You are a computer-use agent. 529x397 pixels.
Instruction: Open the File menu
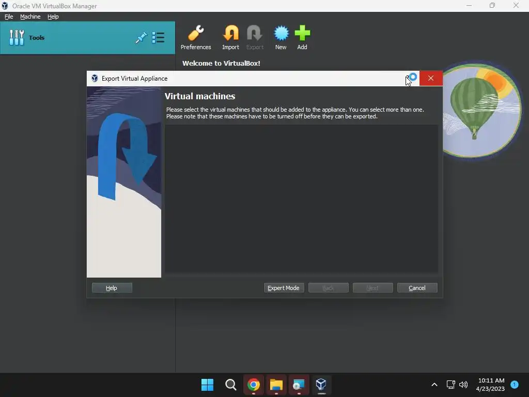9,17
